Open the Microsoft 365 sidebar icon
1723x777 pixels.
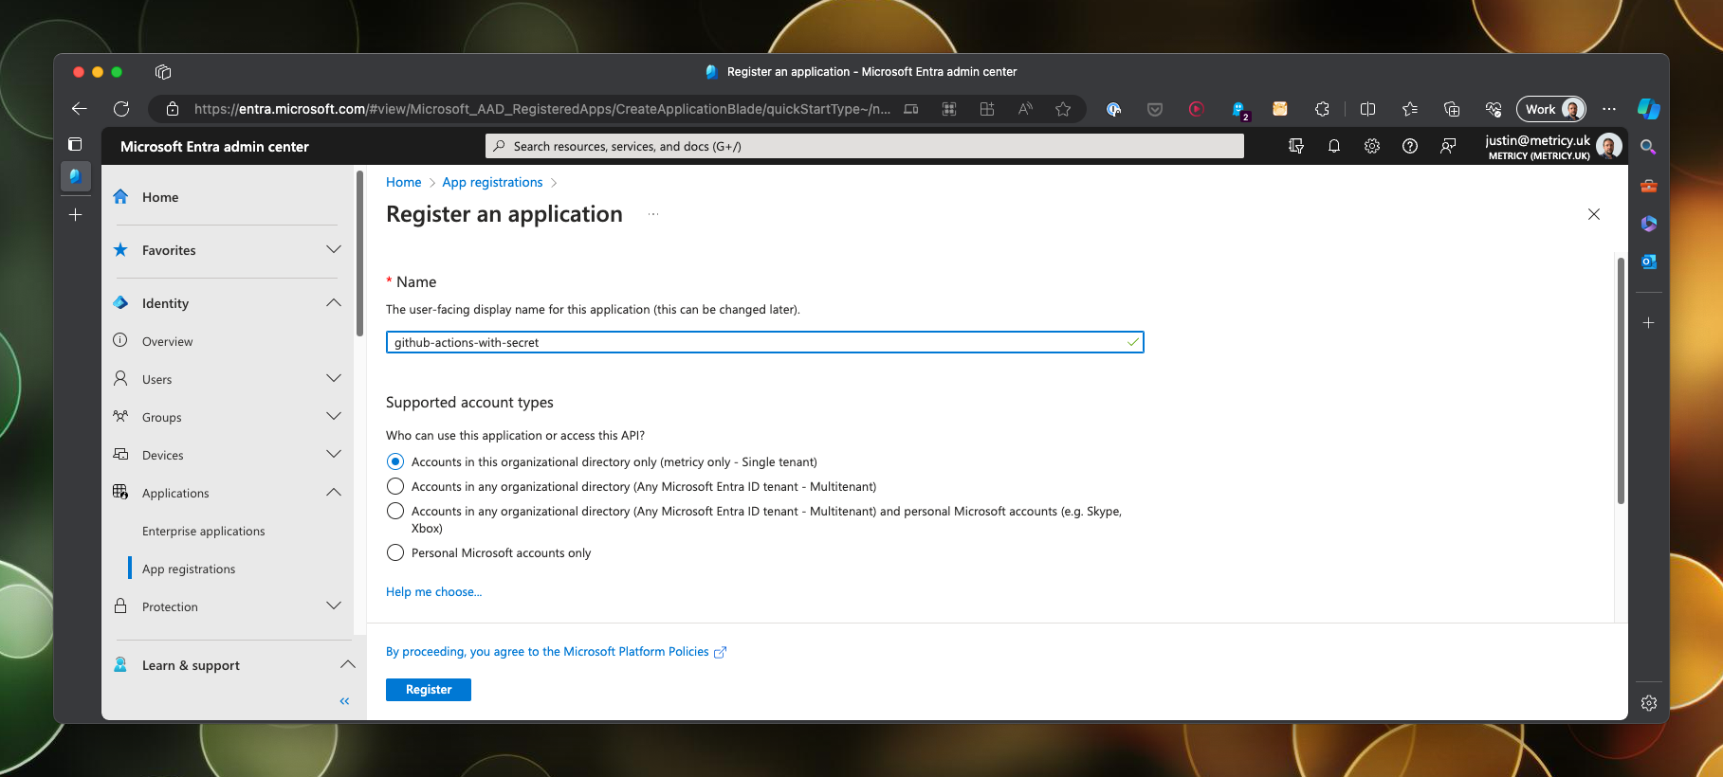(x=1649, y=224)
